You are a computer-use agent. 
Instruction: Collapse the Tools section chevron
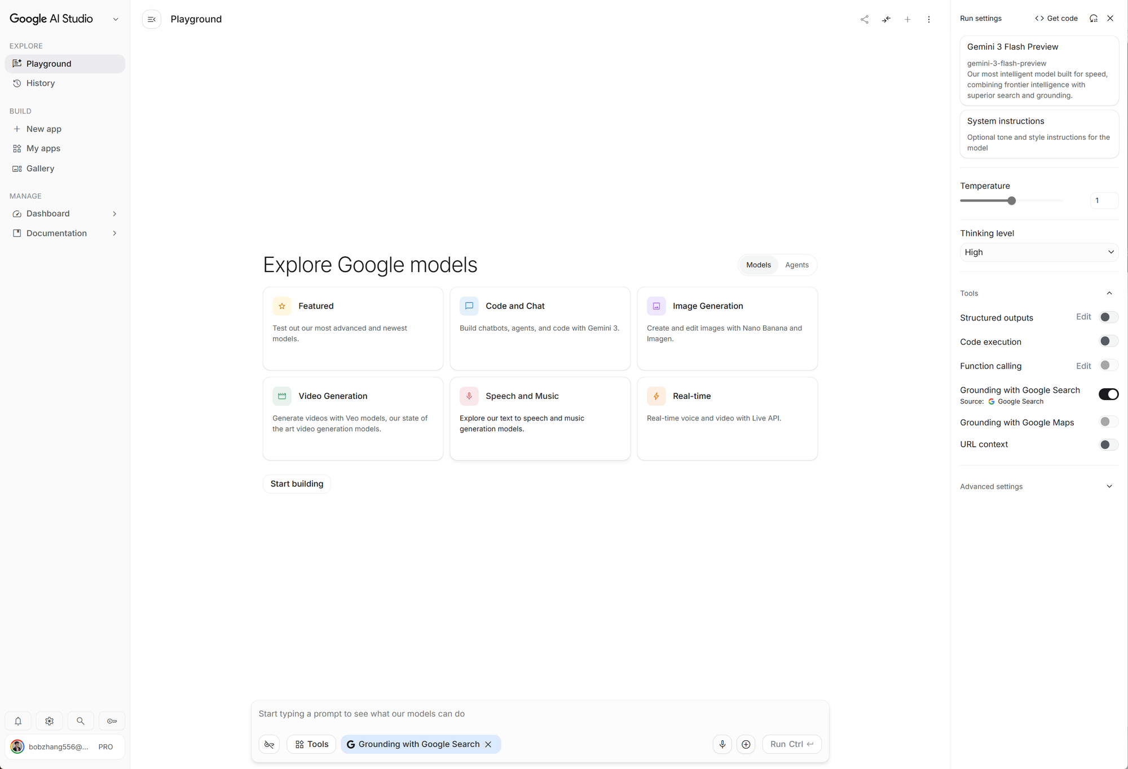(x=1109, y=293)
